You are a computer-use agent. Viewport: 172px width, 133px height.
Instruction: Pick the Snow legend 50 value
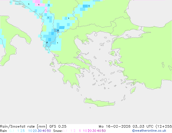[104, 131]
